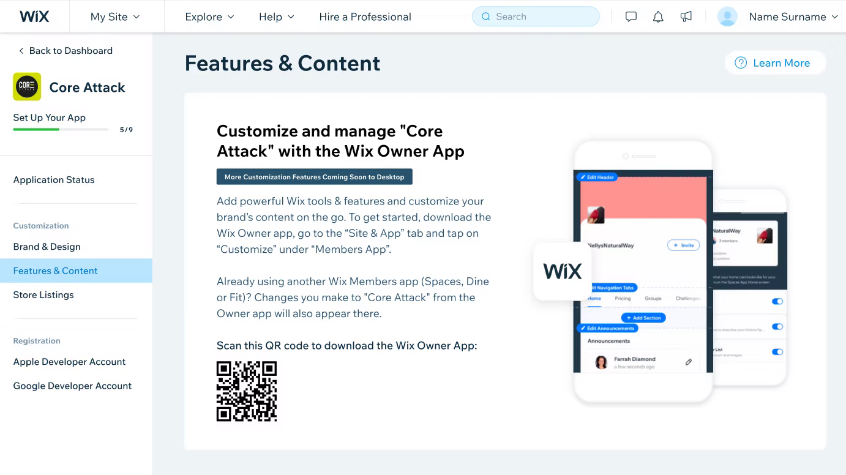
Task: Click the Wix tile on the phone illustration
Action: pyautogui.click(x=562, y=271)
